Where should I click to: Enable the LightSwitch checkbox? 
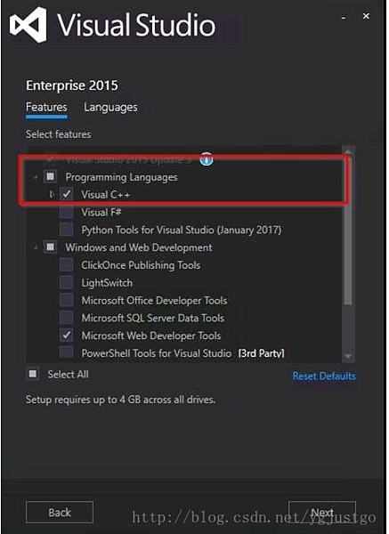point(67,283)
